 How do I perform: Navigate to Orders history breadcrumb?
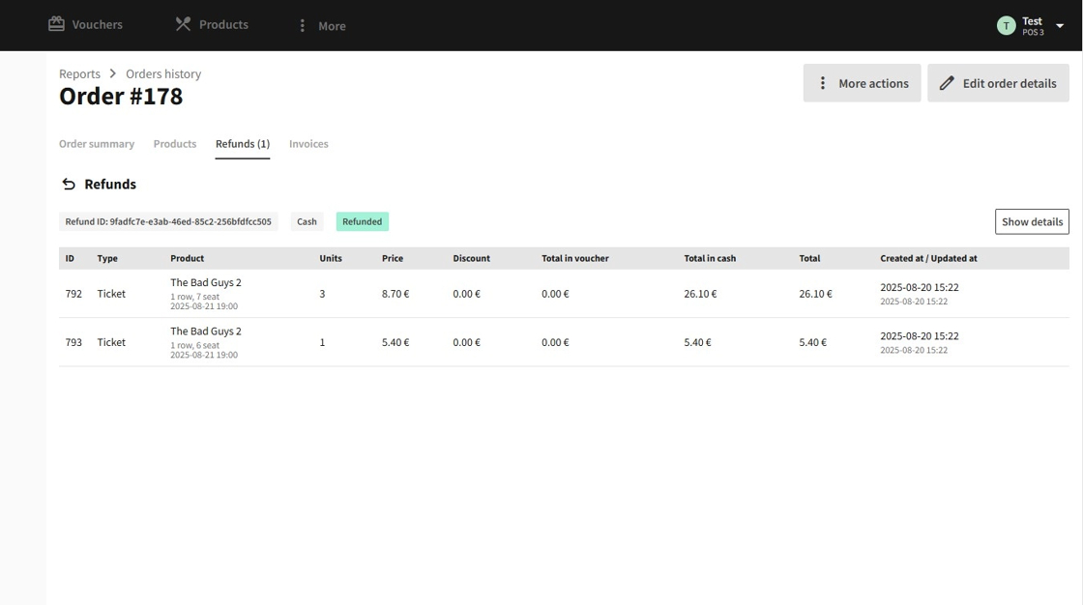163,74
